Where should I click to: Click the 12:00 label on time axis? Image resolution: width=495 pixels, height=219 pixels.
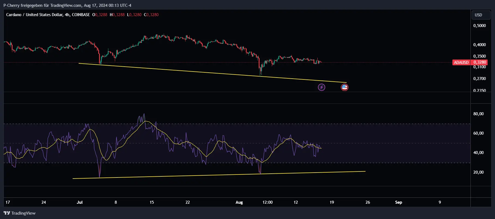[x=267, y=202]
